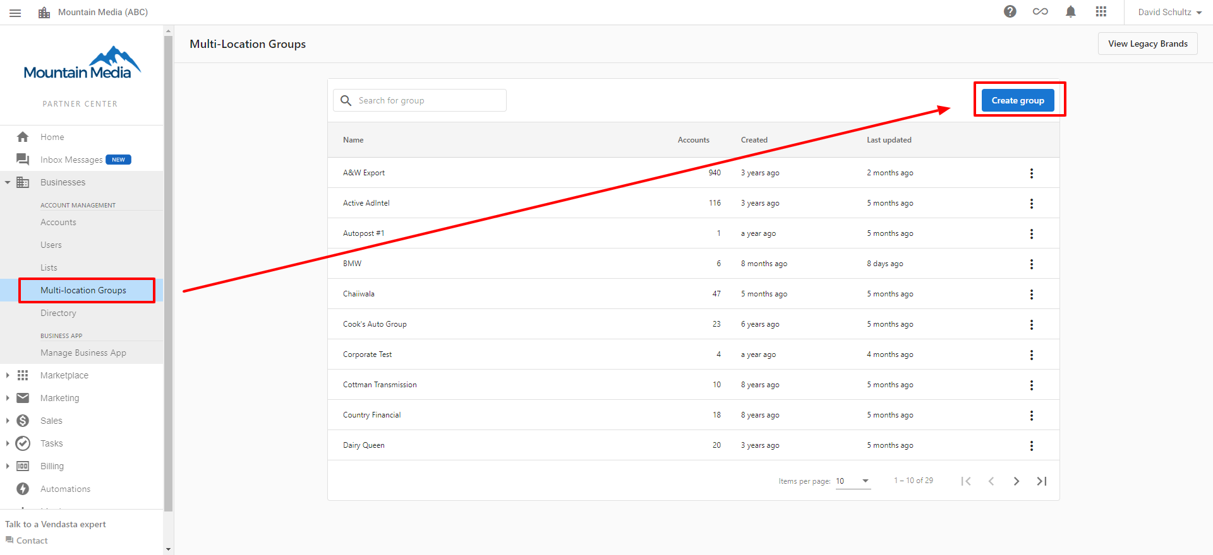Screen dimensions: 1213x555
Task: Open the hamburger navigation menu
Action: pyautogui.click(x=15, y=13)
